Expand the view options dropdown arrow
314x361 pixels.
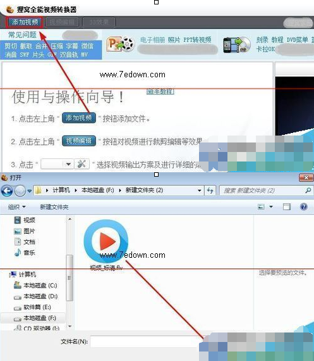tap(271, 206)
